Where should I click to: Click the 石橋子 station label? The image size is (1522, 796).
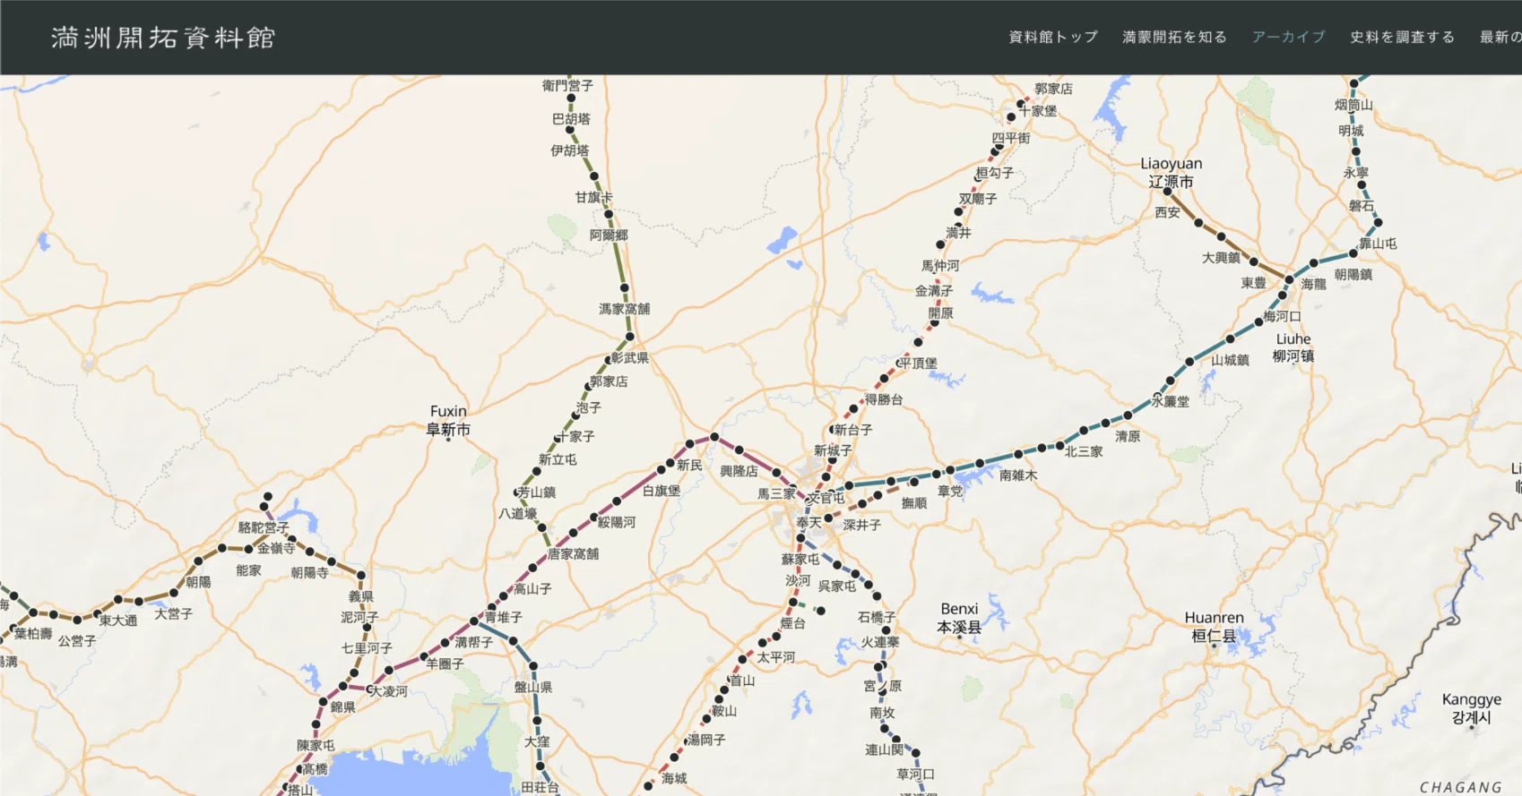[x=877, y=617]
